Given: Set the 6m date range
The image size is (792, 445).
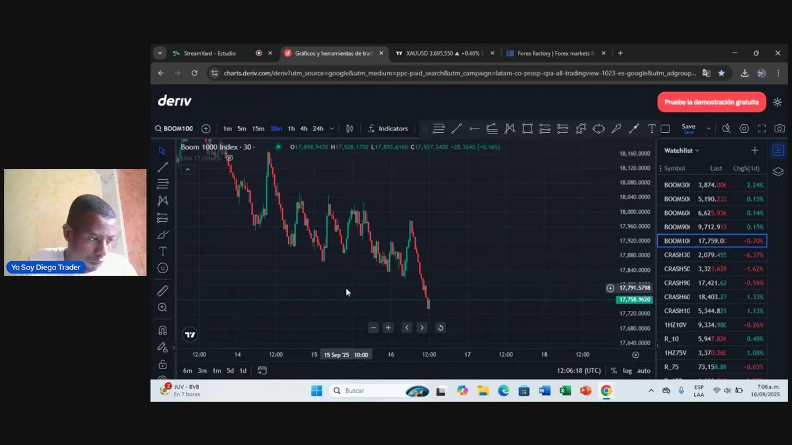Looking at the screenshot, I should (x=187, y=371).
